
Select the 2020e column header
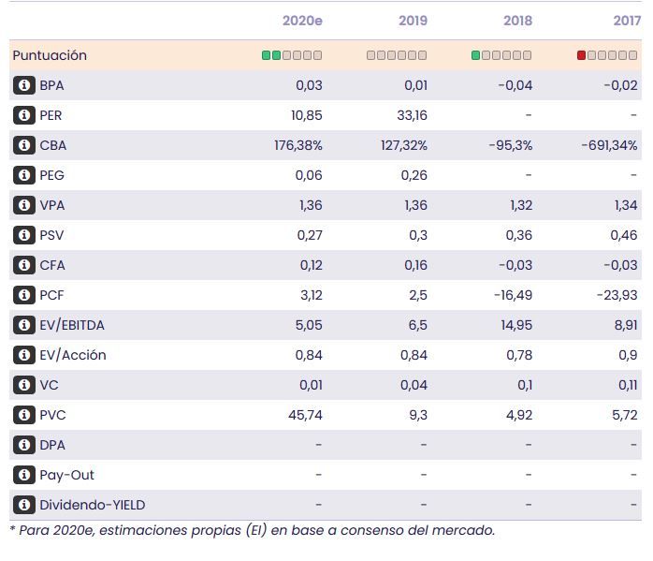[302, 21]
